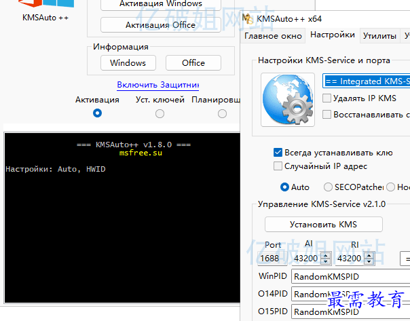
Task: Select the Auto radio option
Action: (x=284, y=187)
